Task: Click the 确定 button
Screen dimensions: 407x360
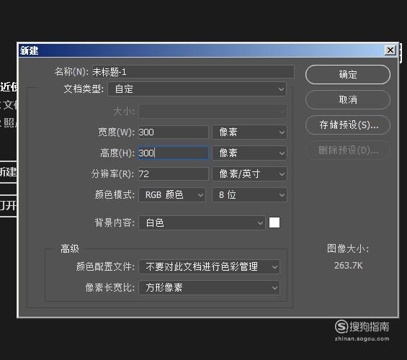Action: point(347,75)
